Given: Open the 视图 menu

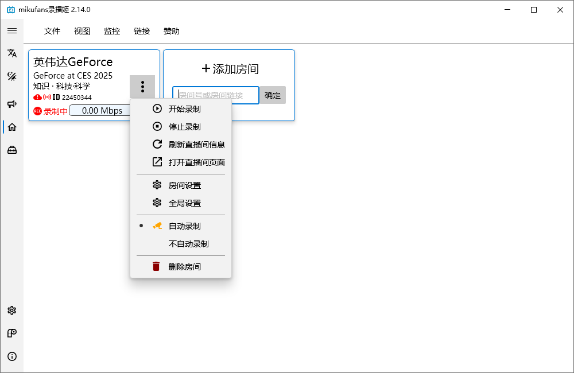Looking at the screenshot, I should tap(82, 31).
